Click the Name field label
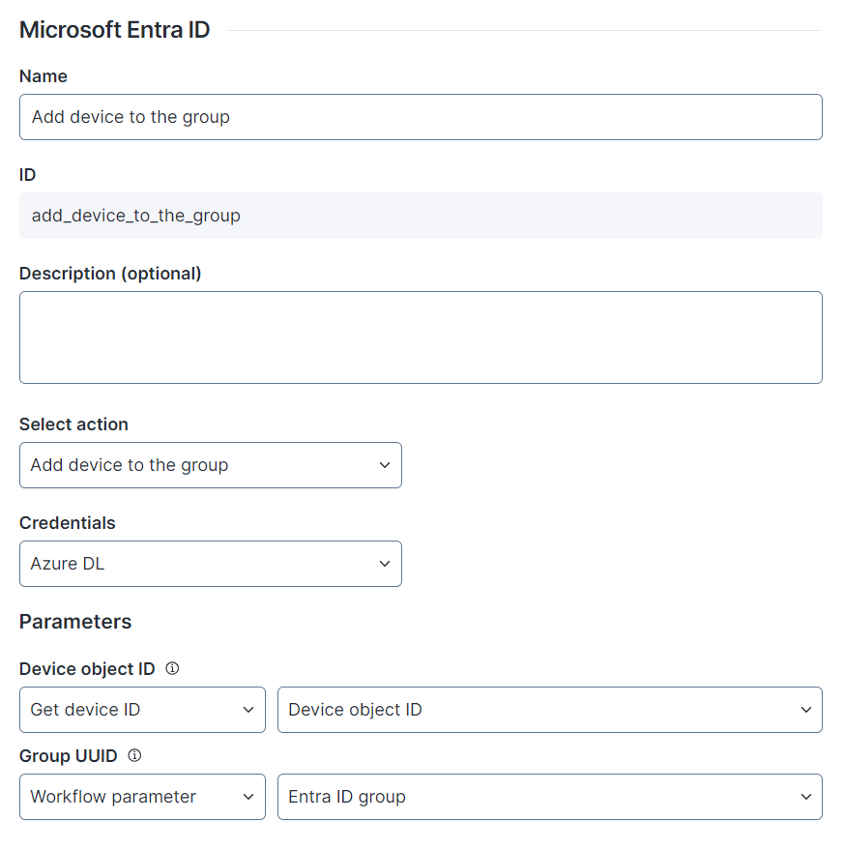 coord(44,76)
